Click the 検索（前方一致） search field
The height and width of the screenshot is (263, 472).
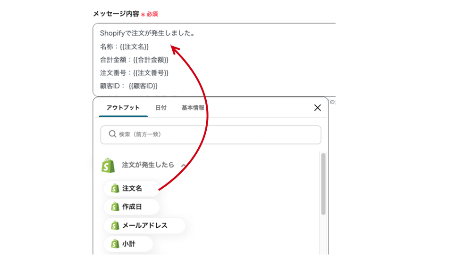(211, 135)
